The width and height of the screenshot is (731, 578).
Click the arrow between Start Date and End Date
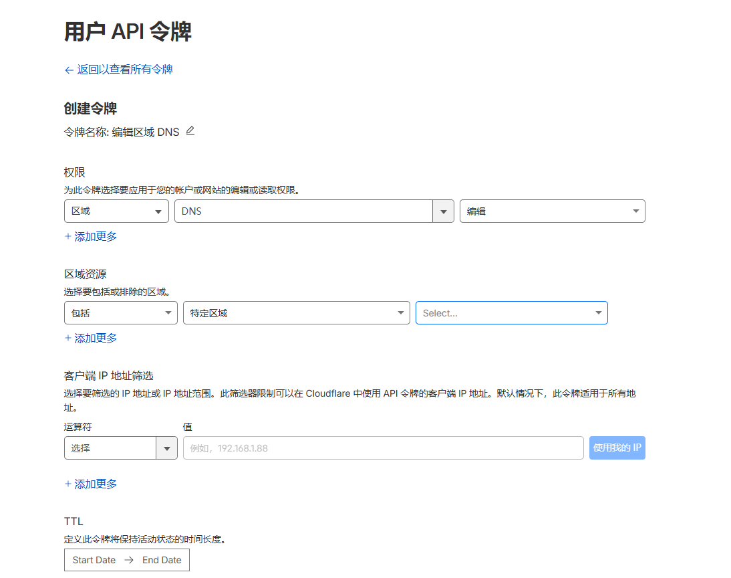tap(129, 560)
